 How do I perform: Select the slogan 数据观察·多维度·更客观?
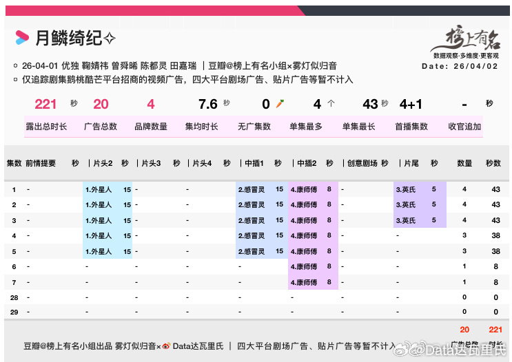(x=466, y=56)
